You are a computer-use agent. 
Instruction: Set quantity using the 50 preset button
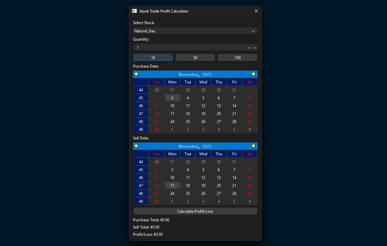pos(195,57)
